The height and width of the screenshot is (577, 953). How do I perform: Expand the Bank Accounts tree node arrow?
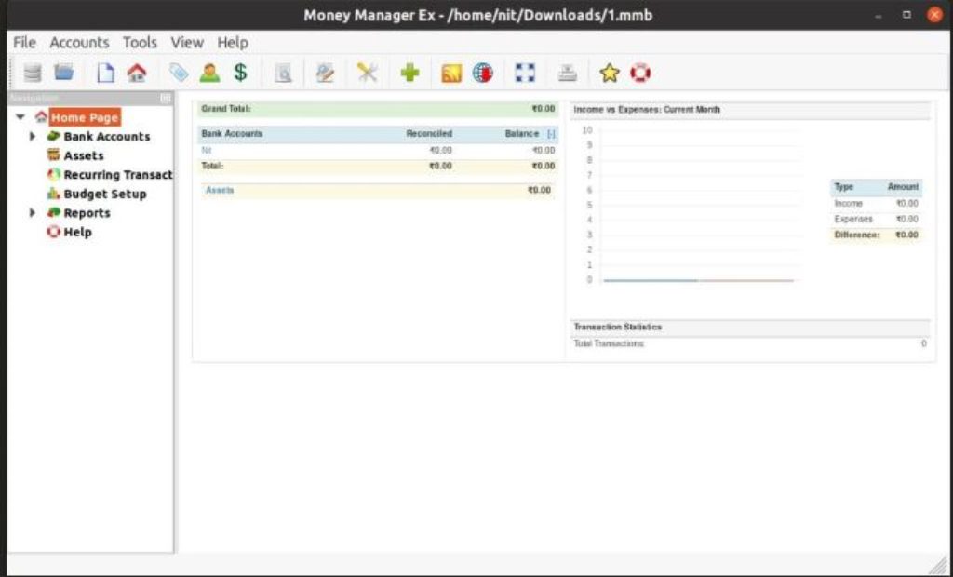33,136
